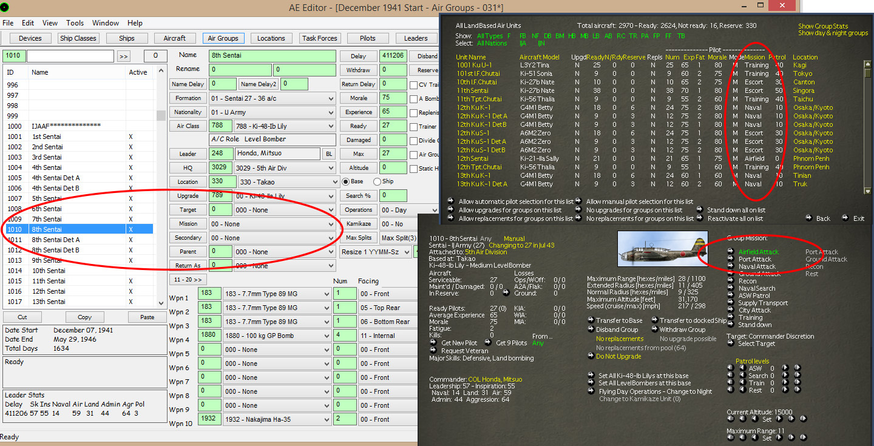
Task: Select '9th Sentai' row in ID list
Action: coord(79,260)
